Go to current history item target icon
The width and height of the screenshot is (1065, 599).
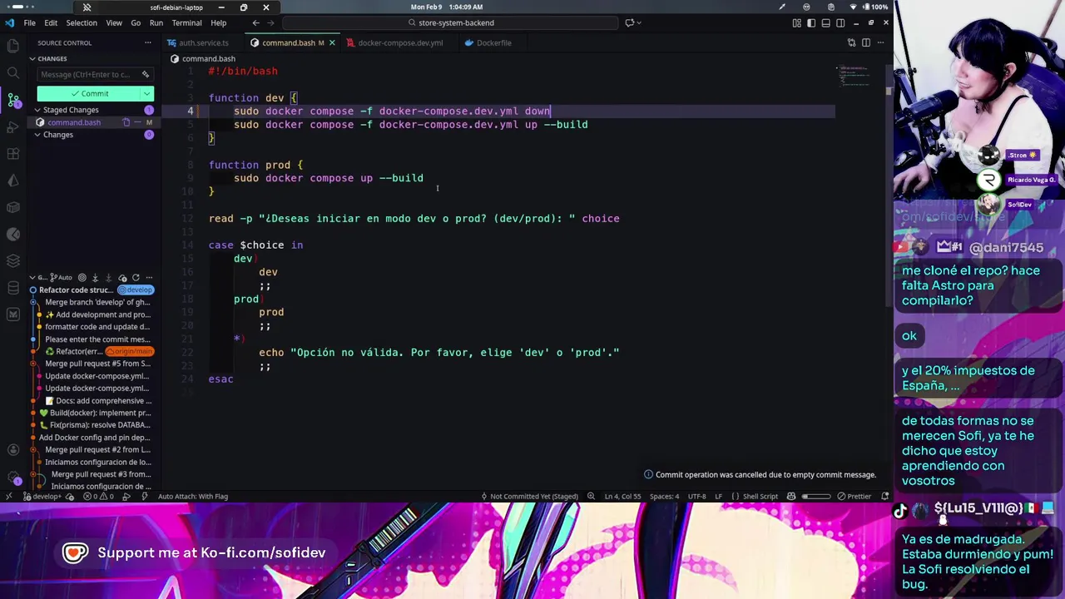(x=82, y=277)
